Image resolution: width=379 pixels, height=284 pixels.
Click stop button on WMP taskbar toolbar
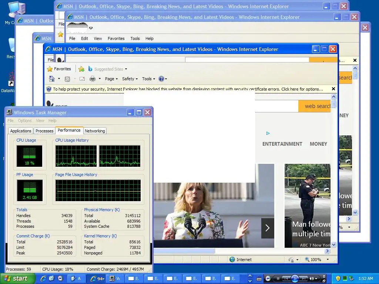pos(278,279)
